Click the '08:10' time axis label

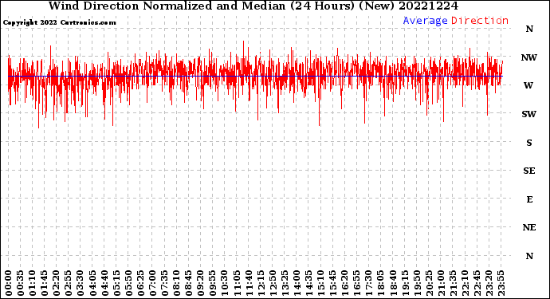pyautogui.click(x=176, y=284)
